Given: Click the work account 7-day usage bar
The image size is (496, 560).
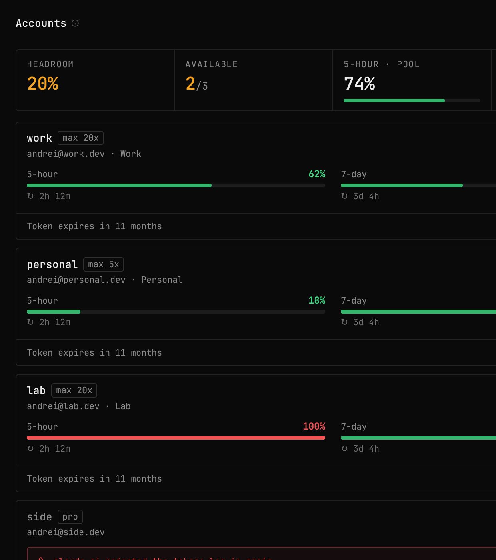Looking at the screenshot, I should [418, 186].
